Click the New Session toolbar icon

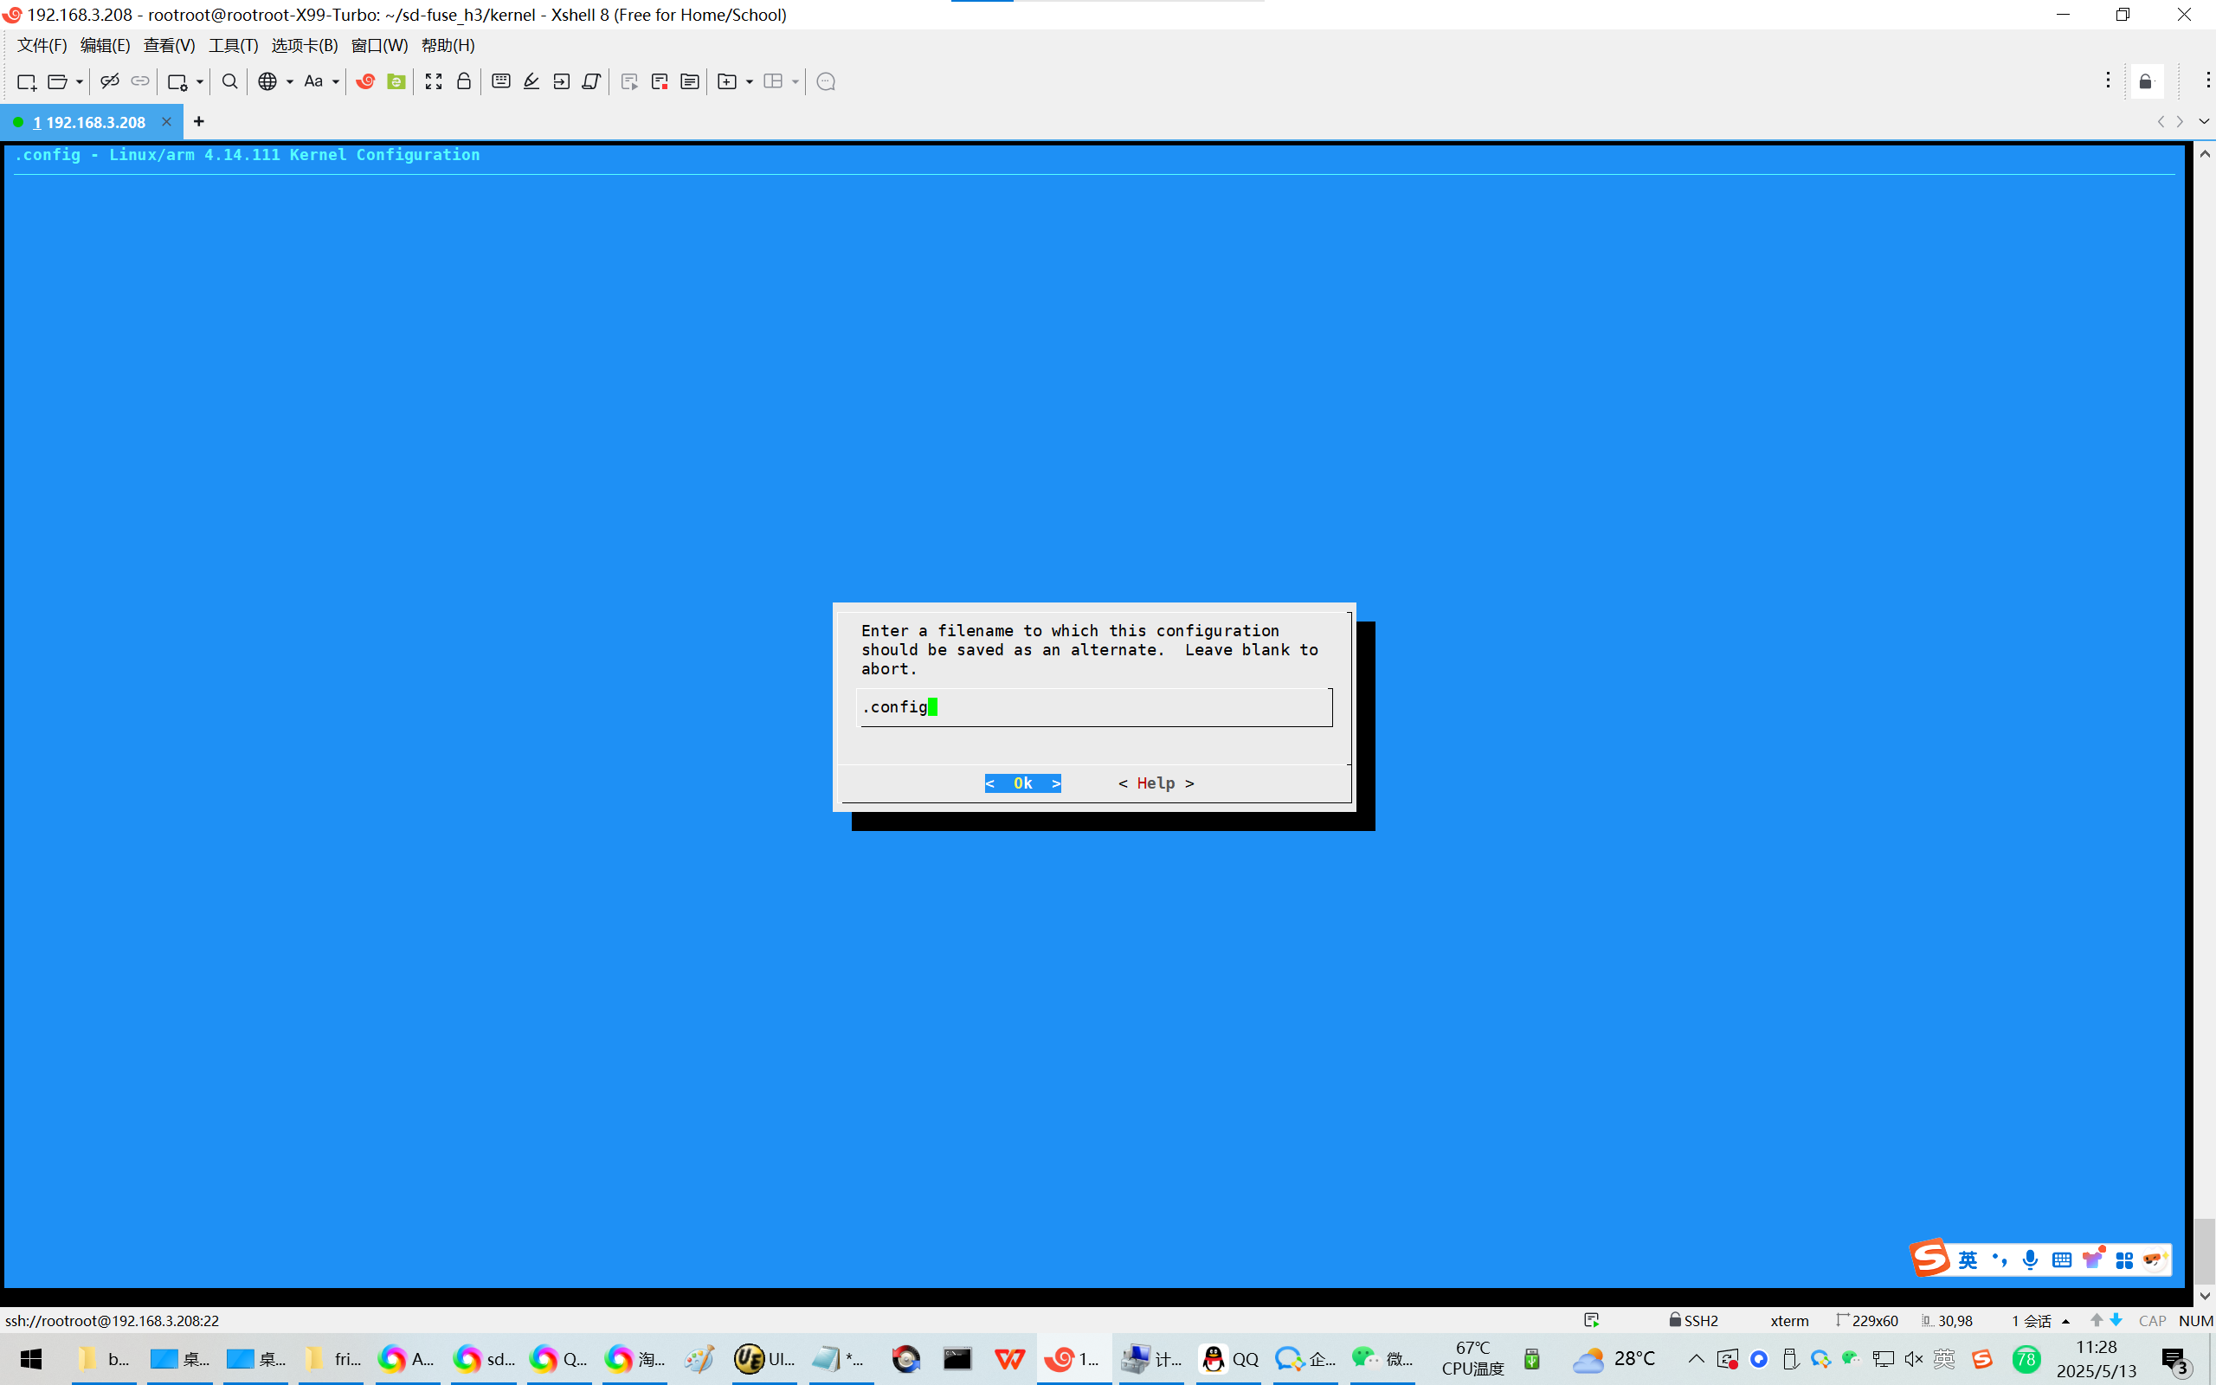point(27,81)
